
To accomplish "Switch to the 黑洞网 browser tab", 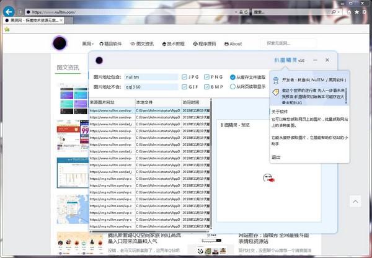I will click(x=32, y=20).
